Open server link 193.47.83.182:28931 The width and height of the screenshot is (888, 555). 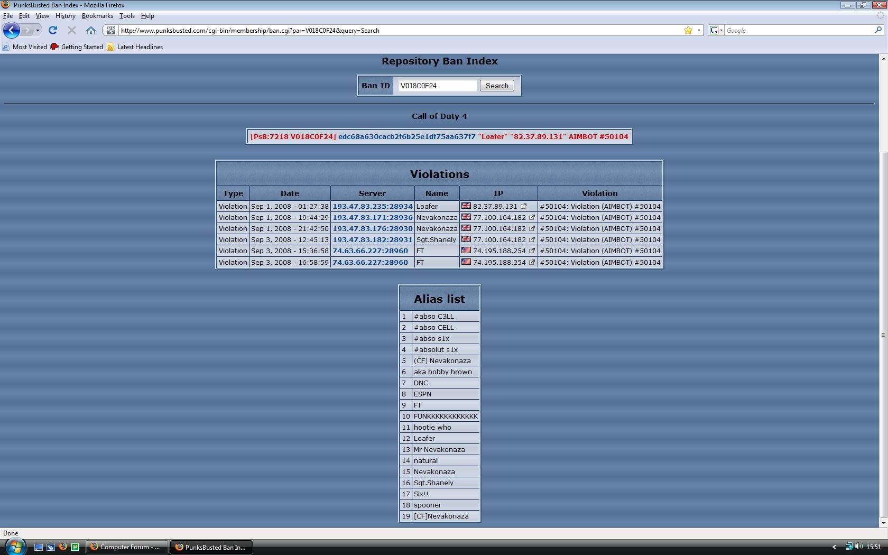coord(372,239)
